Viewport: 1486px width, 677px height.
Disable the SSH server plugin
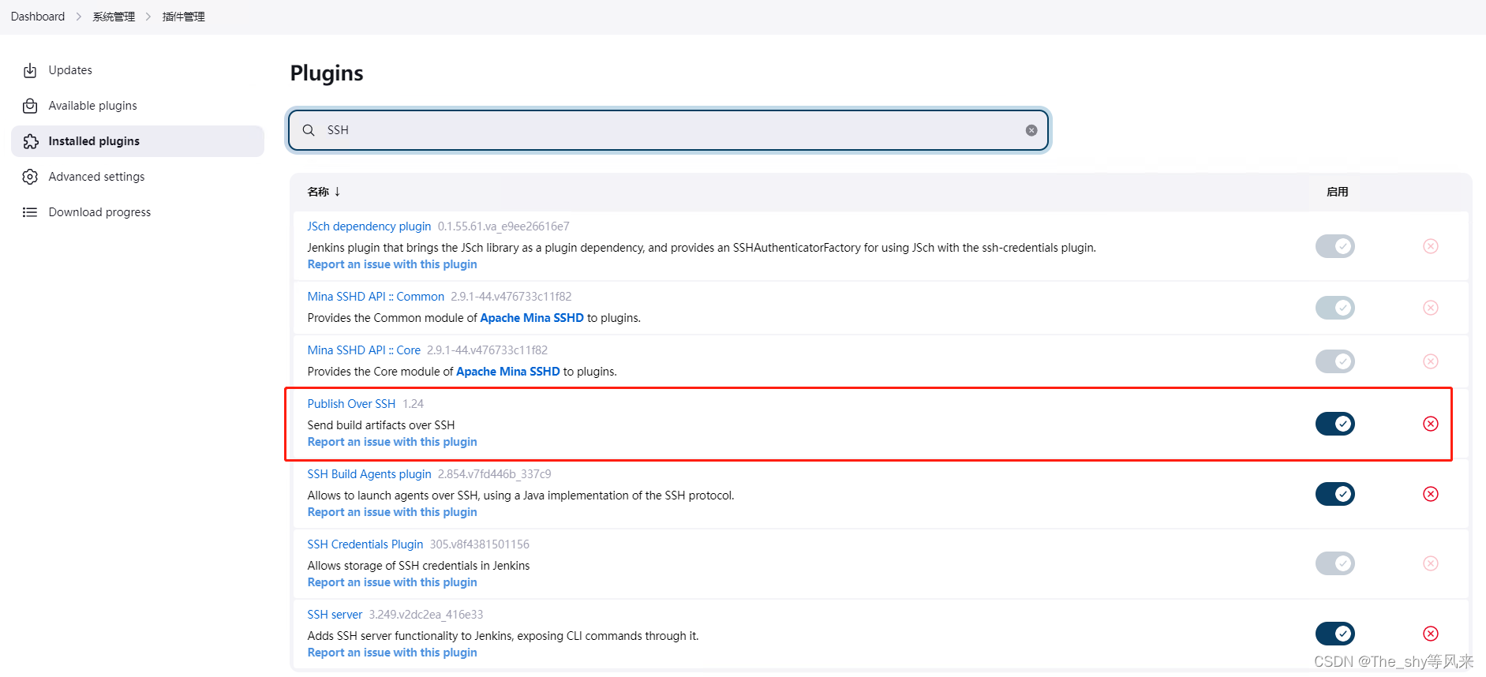pyautogui.click(x=1335, y=634)
